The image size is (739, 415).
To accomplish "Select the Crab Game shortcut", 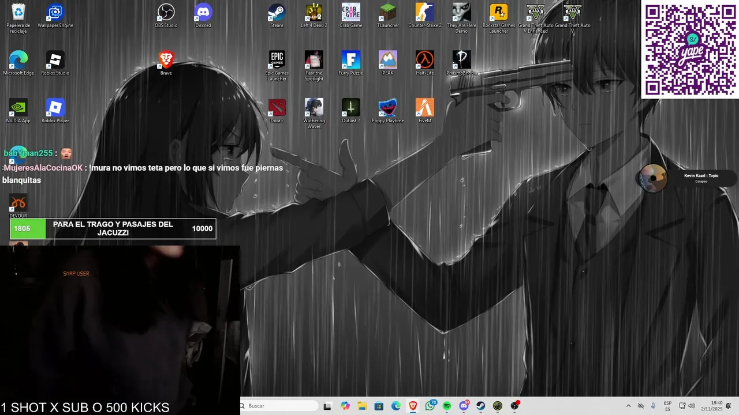I will click(351, 16).
